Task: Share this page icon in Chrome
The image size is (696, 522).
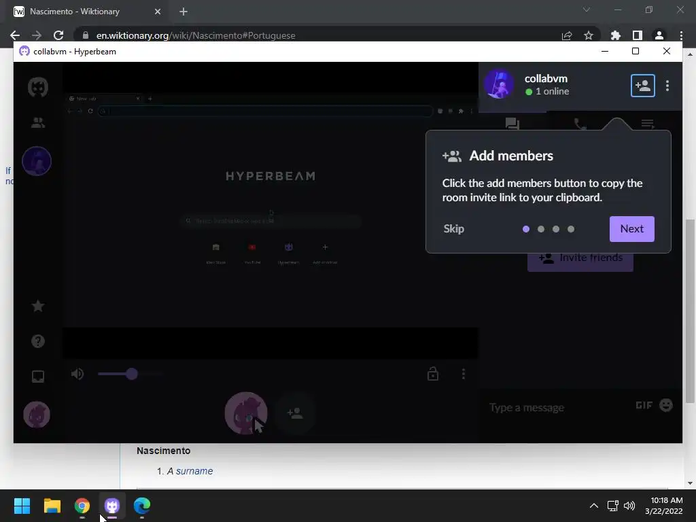Action: pyautogui.click(x=567, y=35)
